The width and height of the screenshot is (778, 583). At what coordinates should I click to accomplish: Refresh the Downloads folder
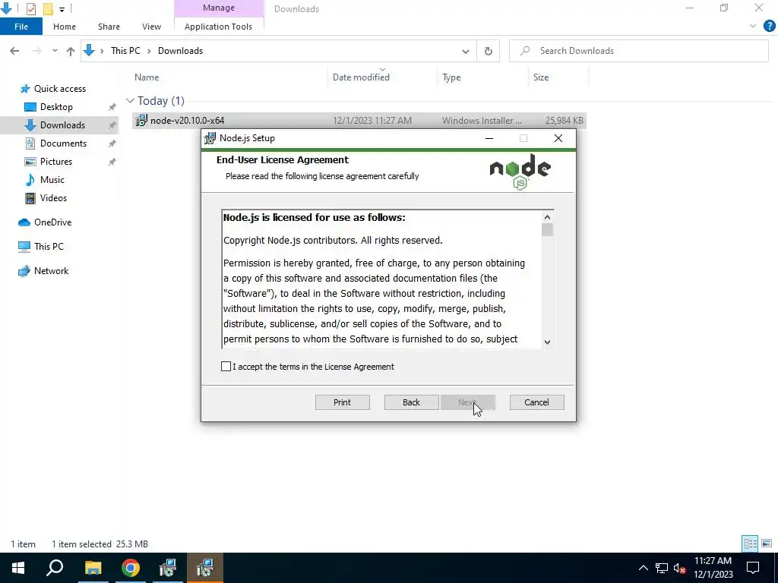tap(489, 51)
